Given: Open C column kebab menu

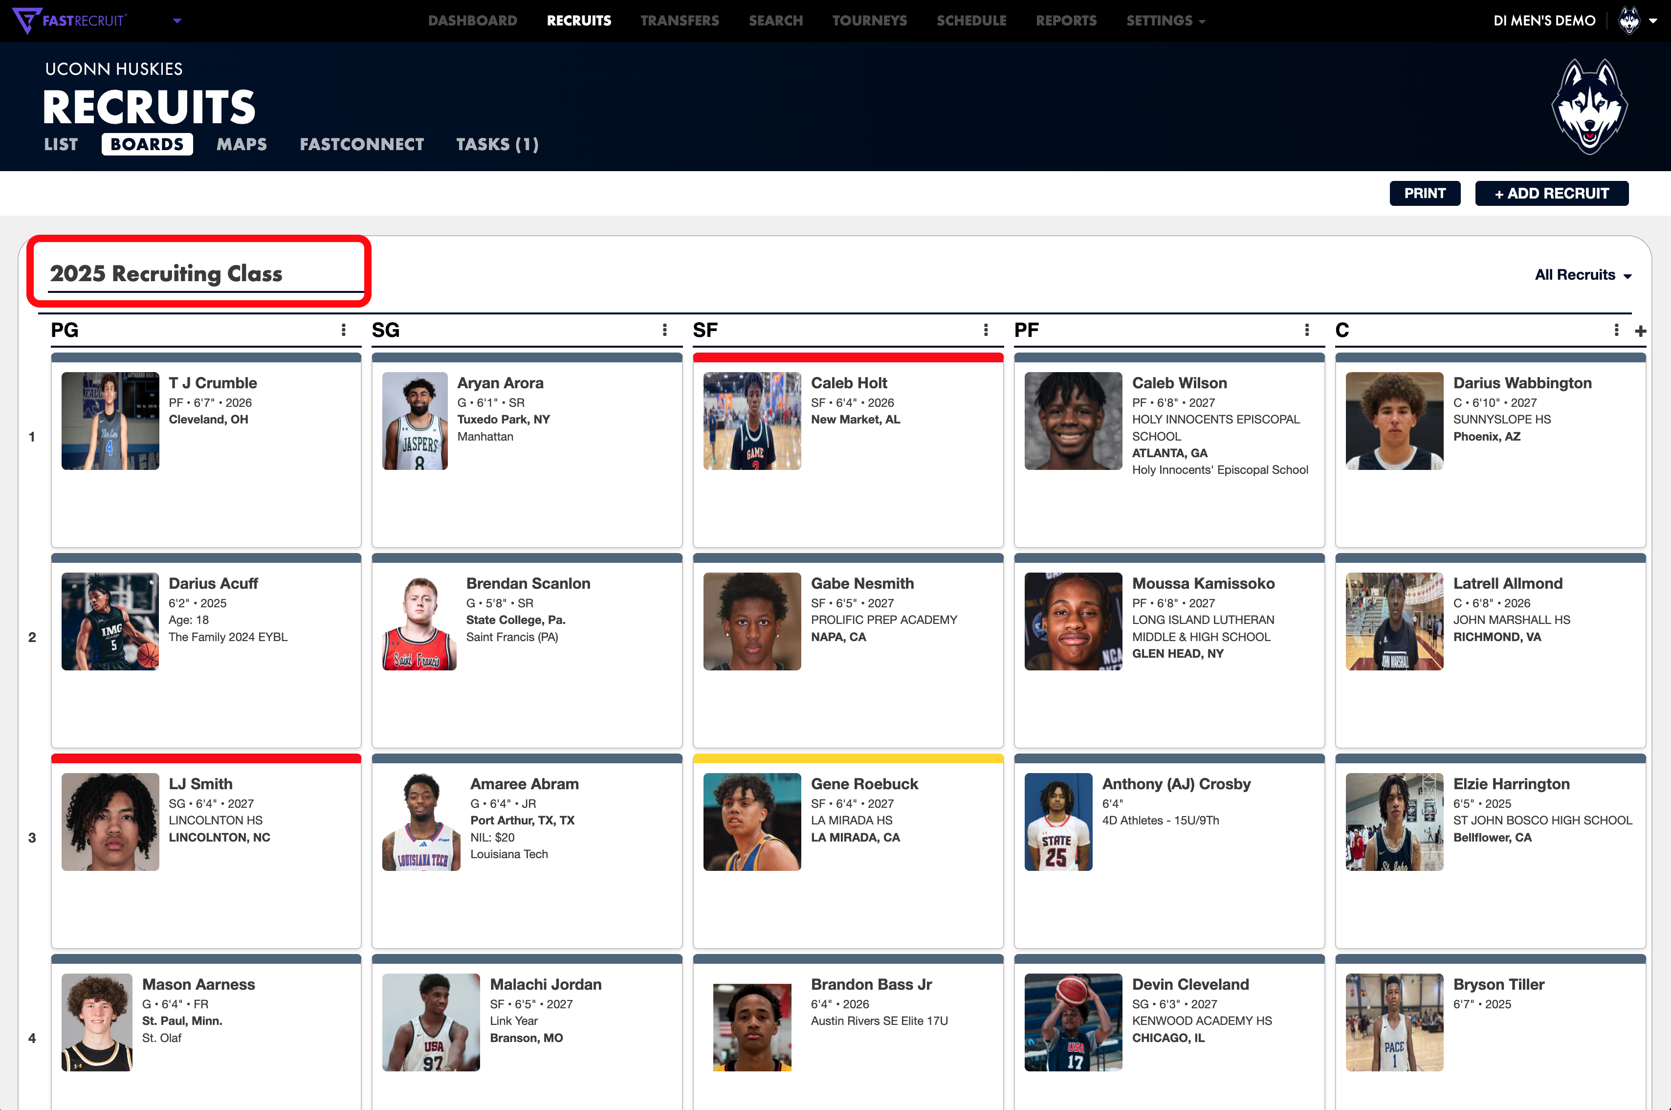Looking at the screenshot, I should pyautogui.click(x=1616, y=330).
